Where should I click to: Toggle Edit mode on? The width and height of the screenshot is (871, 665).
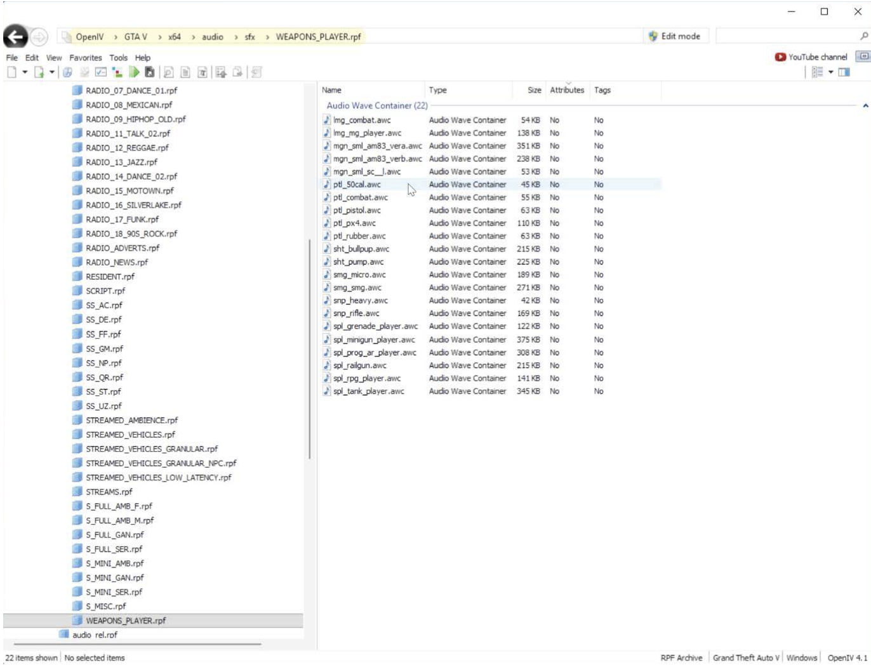coord(674,36)
